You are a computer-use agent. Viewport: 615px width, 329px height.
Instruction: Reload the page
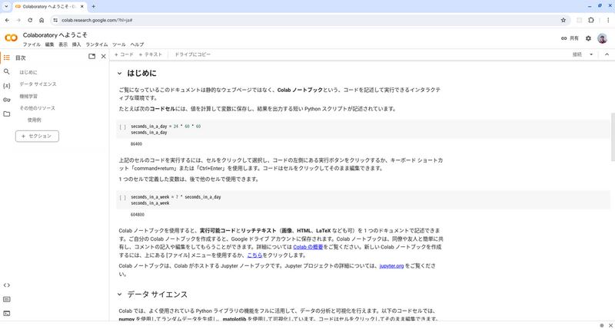point(30,20)
